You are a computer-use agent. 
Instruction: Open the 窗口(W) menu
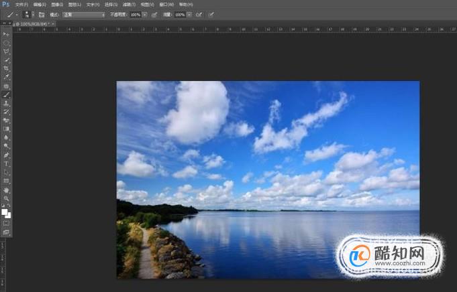166,5
